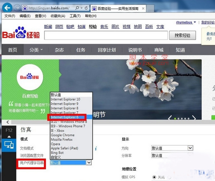Click the F12 developer tools label
215x181 pixels.
coord(9,130)
